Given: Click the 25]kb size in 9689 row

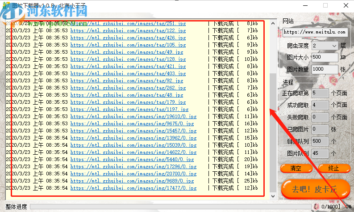Looking at the screenshot, I should [x=251, y=181].
